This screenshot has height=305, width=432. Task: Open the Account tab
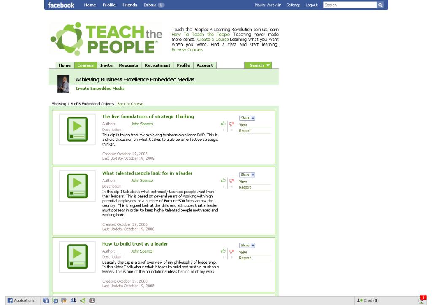point(205,65)
